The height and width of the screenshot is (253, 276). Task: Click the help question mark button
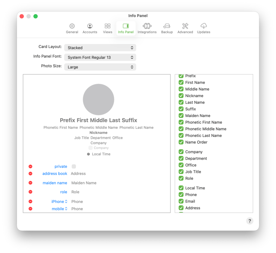point(249,221)
